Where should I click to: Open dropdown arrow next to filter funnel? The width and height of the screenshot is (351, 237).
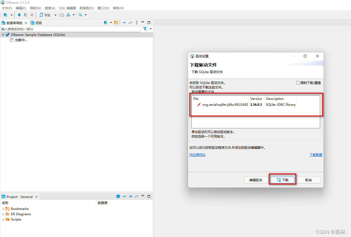click(151, 29)
